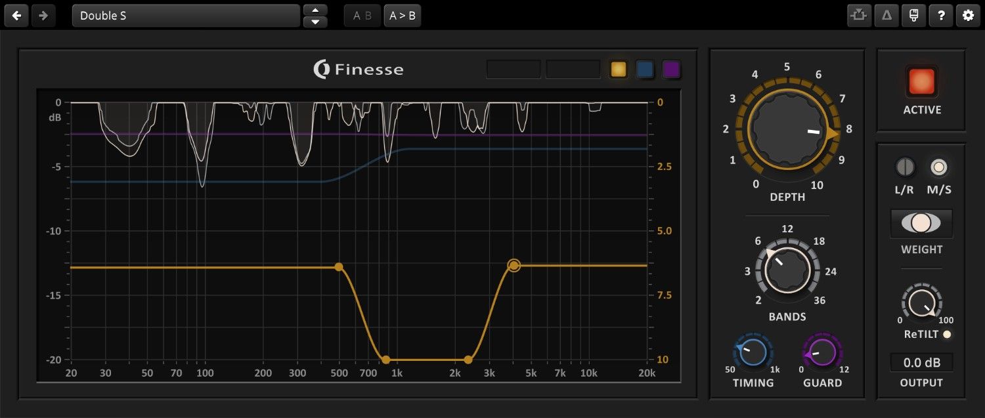The image size is (985, 418).
Task: Click the 0.0 dB output field
Action: pyautogui.click(x=921, y=362)
